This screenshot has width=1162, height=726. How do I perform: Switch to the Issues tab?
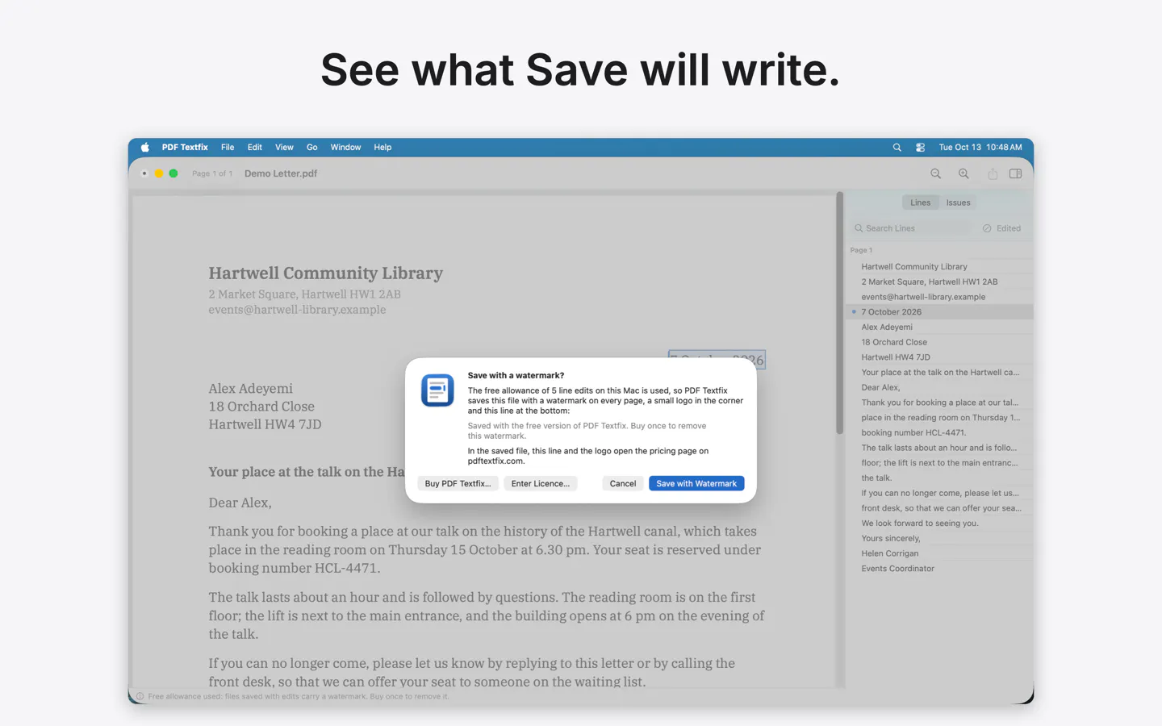(x=958, y=202)
